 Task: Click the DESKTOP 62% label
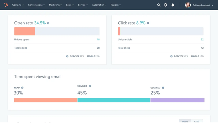click(x=182, y=56)
